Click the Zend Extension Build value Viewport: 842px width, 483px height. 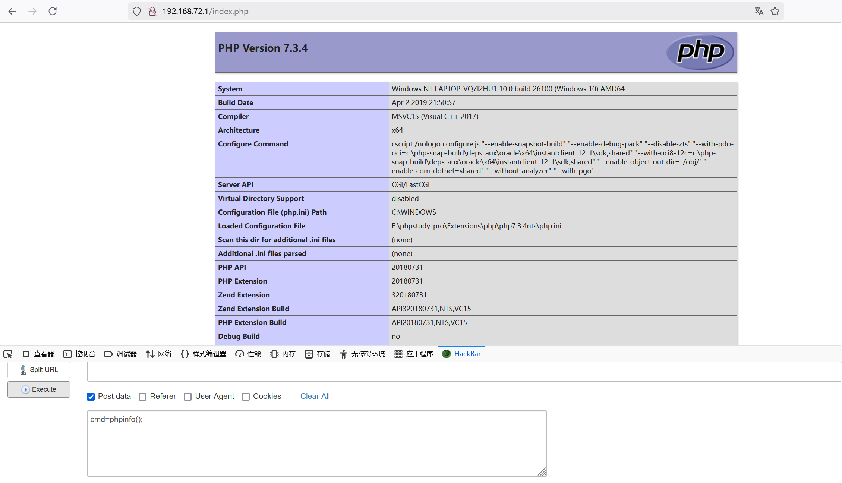(431, 309)
